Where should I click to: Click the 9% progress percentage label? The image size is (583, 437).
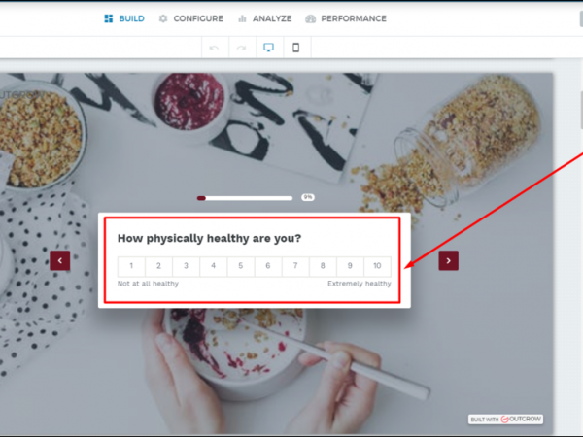pos(308,197)
